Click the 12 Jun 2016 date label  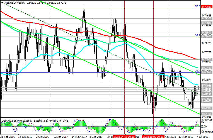pyautogui.click(x=25, y=137)
